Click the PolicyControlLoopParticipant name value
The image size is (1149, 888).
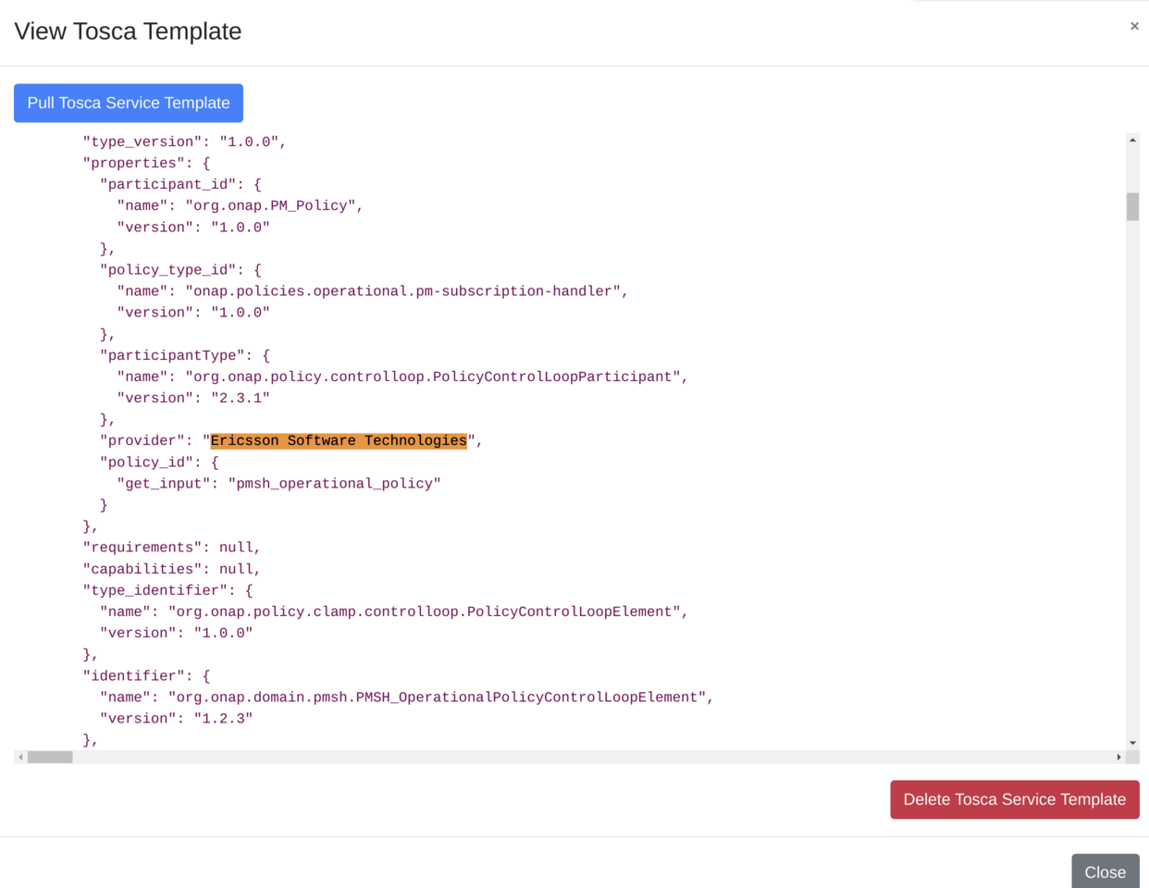pos(433,376)
